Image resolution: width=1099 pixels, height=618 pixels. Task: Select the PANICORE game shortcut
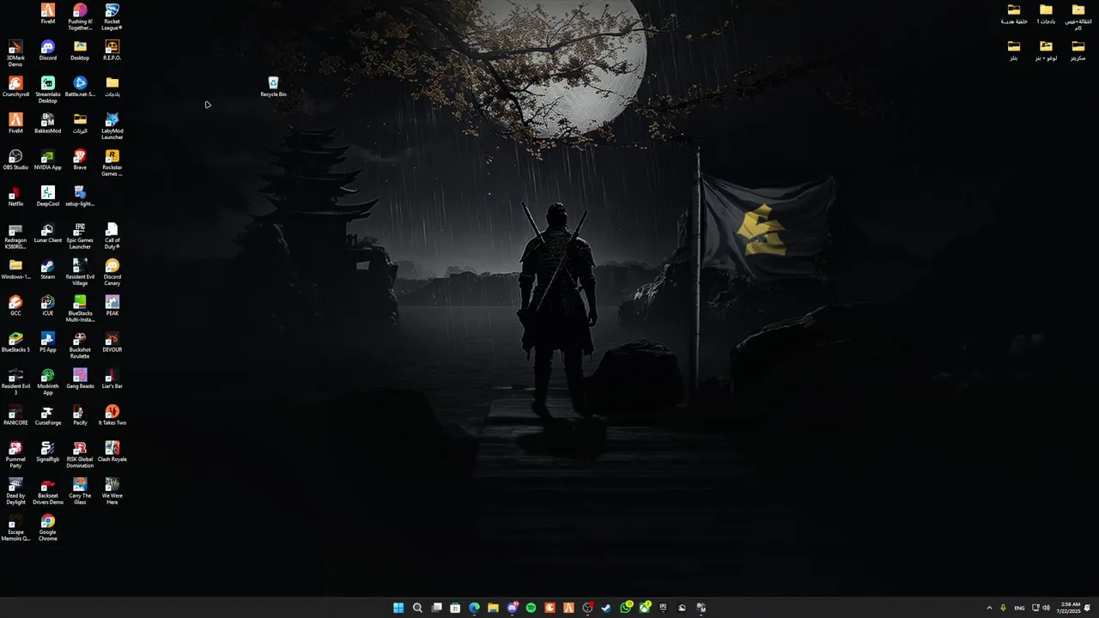[x=15, y=415]
